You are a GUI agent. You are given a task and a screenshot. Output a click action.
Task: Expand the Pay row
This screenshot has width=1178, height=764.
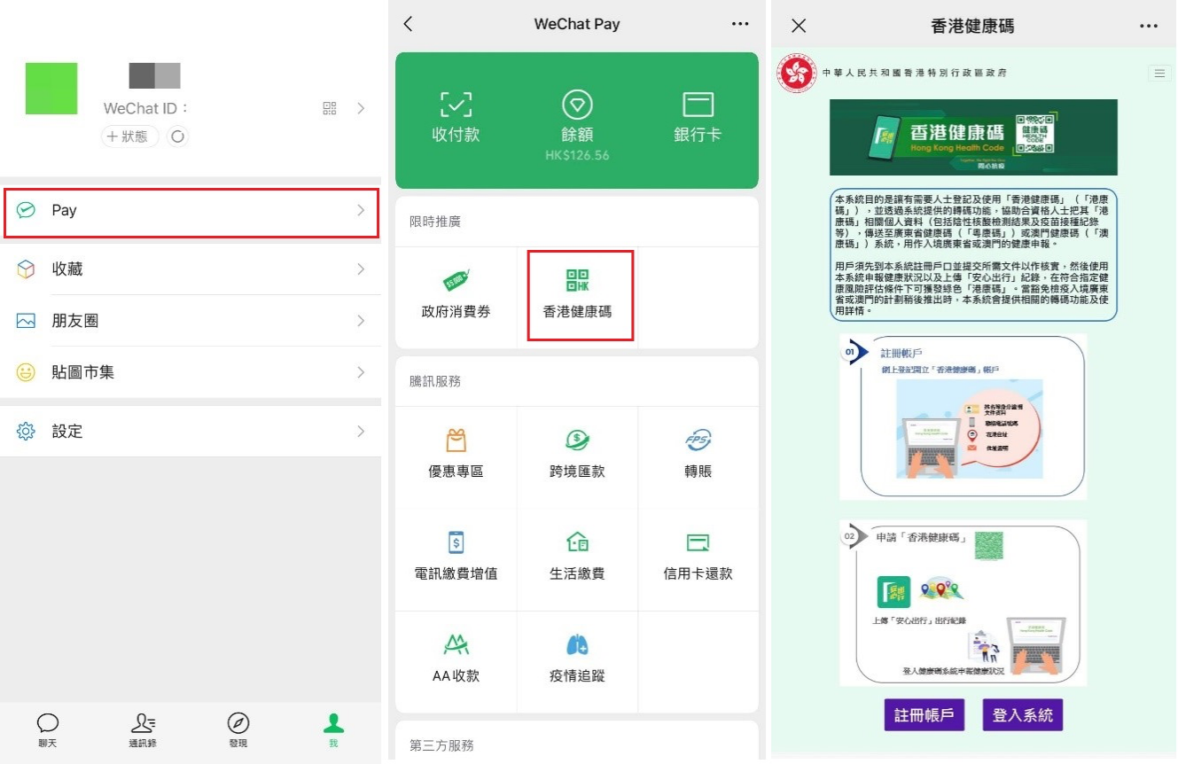click(190, 212)
